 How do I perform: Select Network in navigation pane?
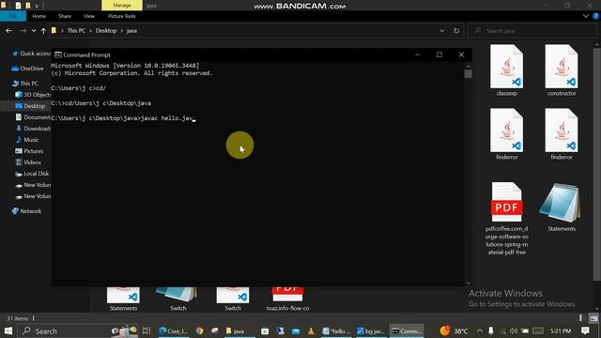pos(26,211)
